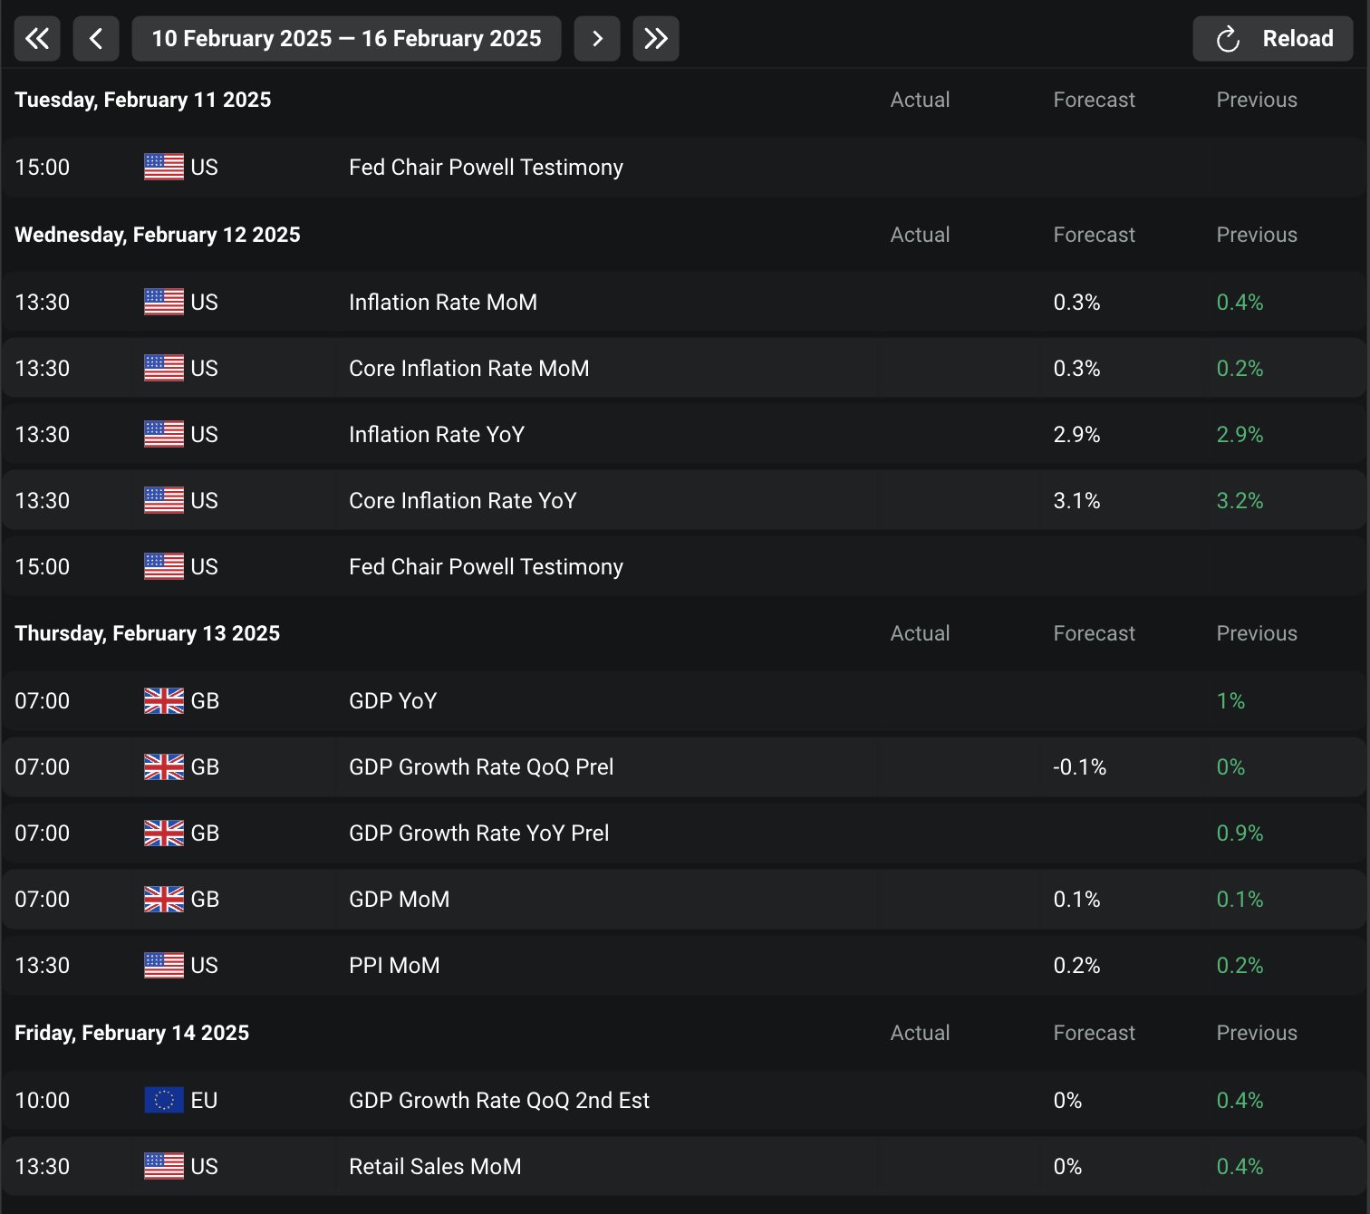Jump forward with the double right arrow
The height and width of the screenshot is (1214, 1370).
click(655, 39)
